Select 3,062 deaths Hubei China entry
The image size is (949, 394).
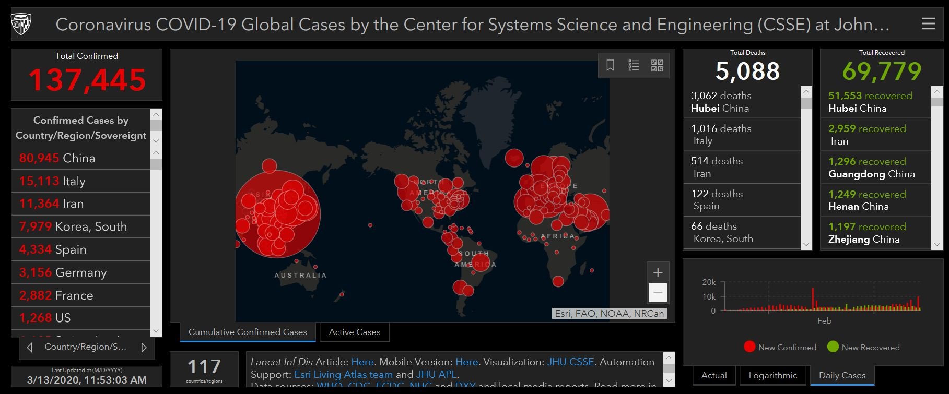[x=742, y=102]
